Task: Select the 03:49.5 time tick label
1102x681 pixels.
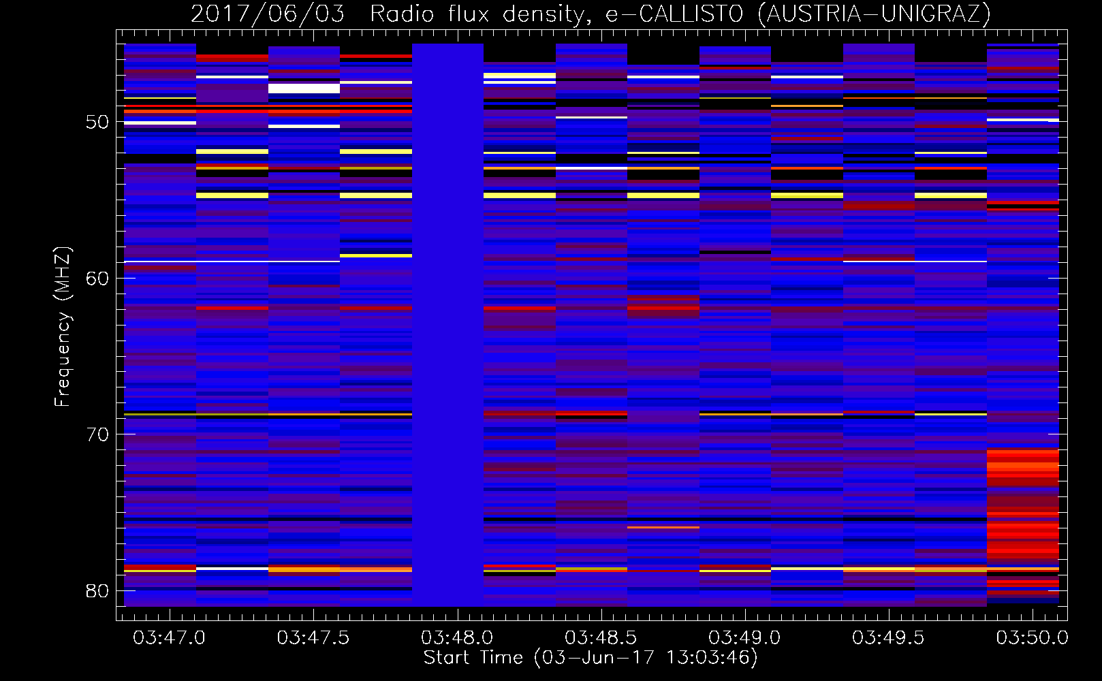Action: [x=889, y=638]
